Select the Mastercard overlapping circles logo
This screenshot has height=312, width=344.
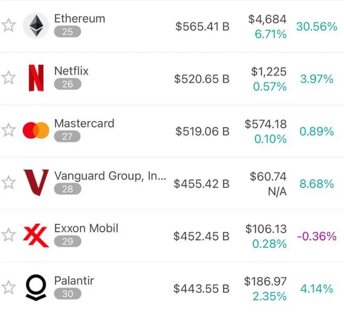(x=36, y=130)
